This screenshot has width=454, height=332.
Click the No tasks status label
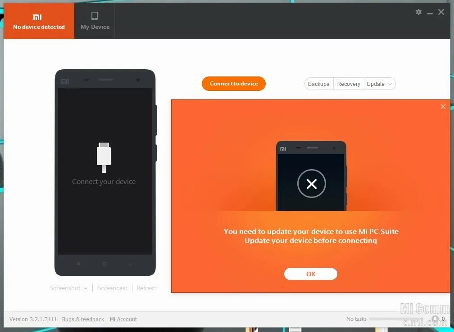(356, 319)
